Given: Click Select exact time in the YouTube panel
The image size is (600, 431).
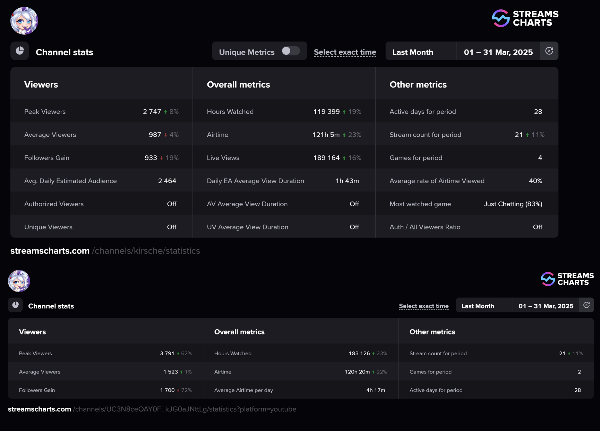Looking at the screenshot, I should click(423, 306).
